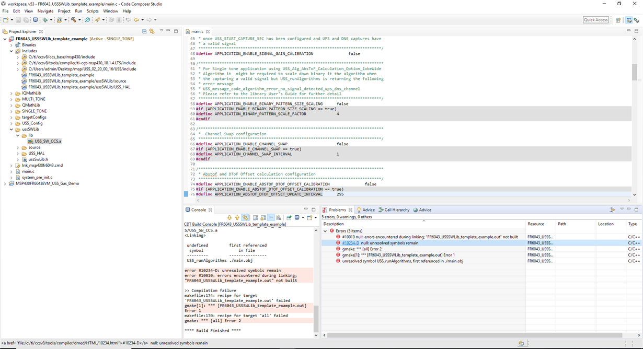
Task: Click the Debug bug icon in toolbar
Action: point(45,20)
